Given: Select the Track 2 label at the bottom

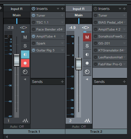Looking at the screenshot, I should 96,132.
